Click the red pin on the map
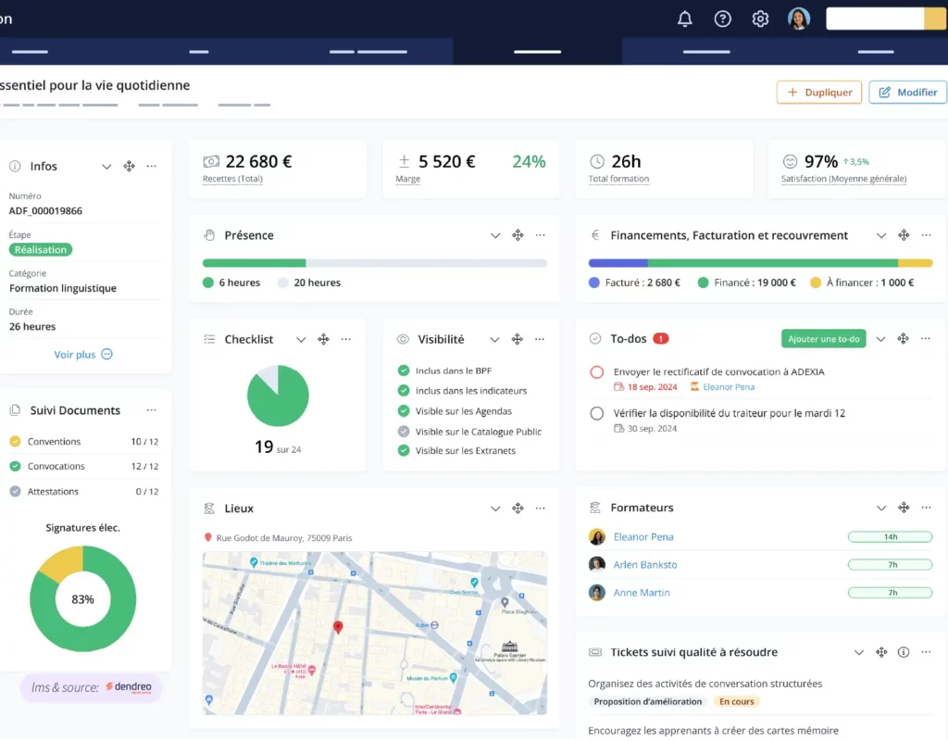 [x=338, y=628]
